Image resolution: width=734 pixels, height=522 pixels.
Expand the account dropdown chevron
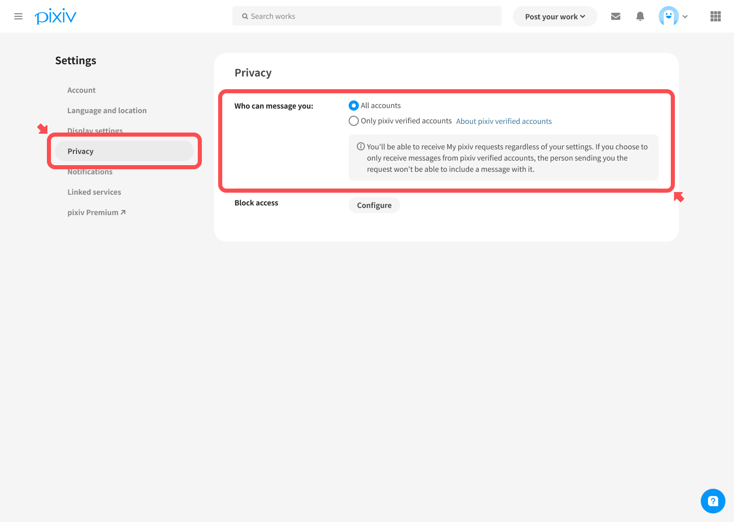[x=685, y=16]
